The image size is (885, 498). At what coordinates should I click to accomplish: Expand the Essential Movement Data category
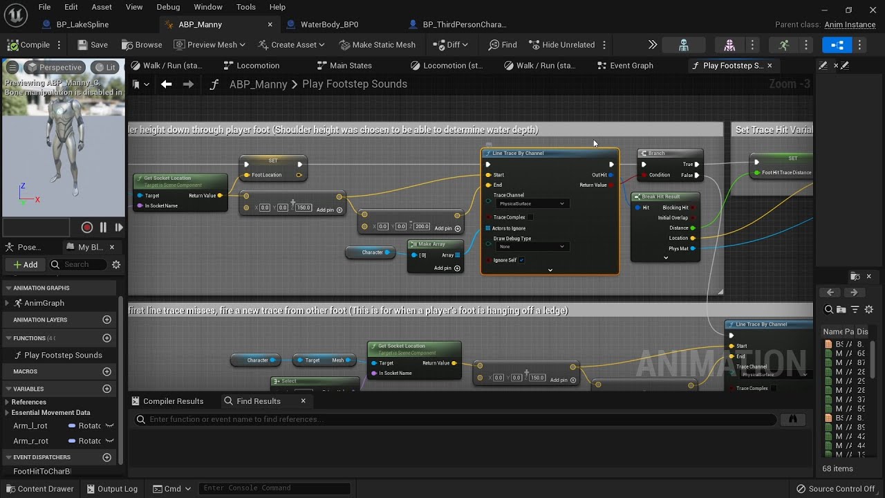point(8,413)
